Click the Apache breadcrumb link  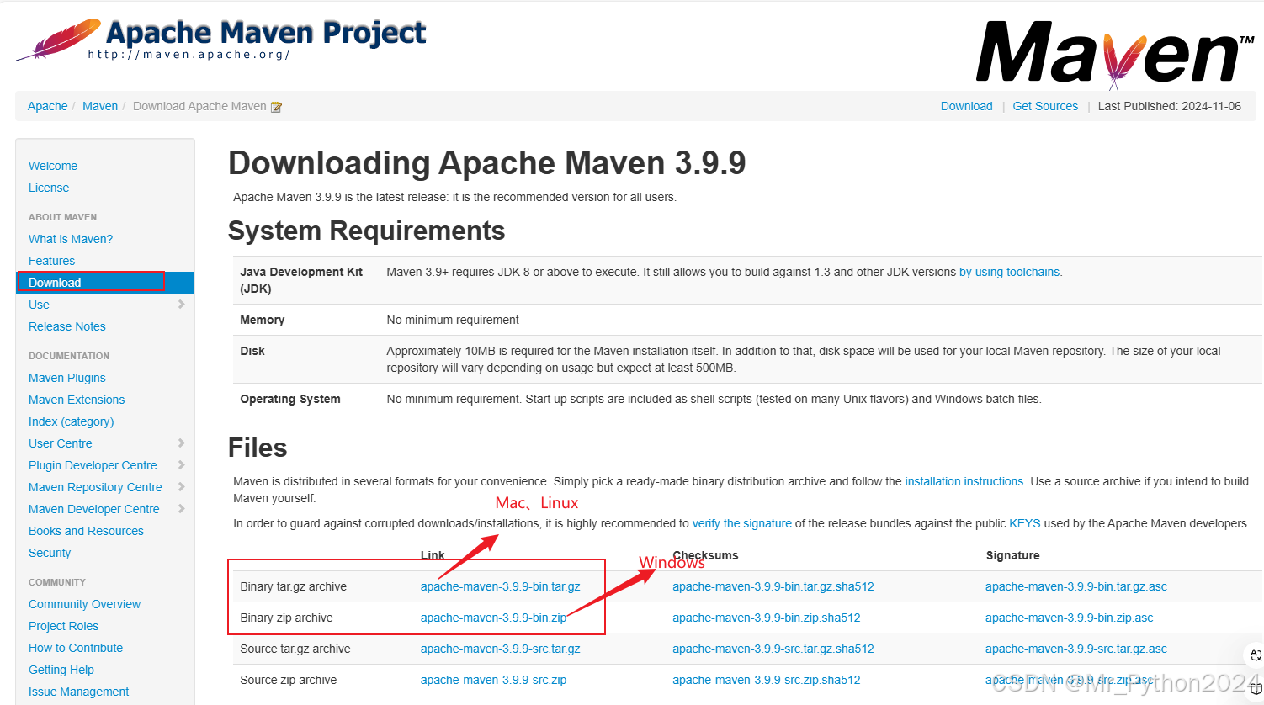coord(47,106)
